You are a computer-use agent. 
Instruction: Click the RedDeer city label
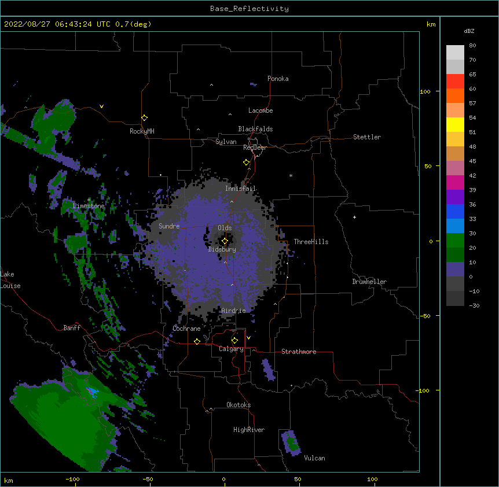(x=255, y=147)
